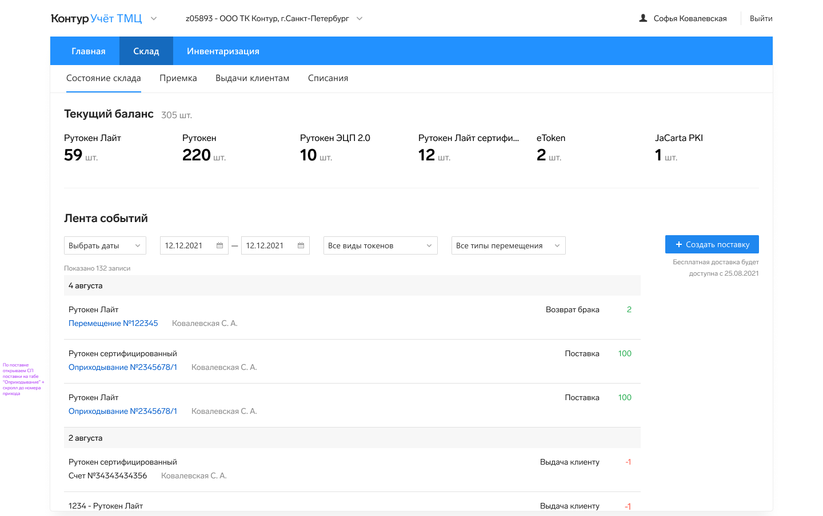
Task: Open Оприходывание №2345678/1 under Рутокен Лайт
Action: (123, 411)
